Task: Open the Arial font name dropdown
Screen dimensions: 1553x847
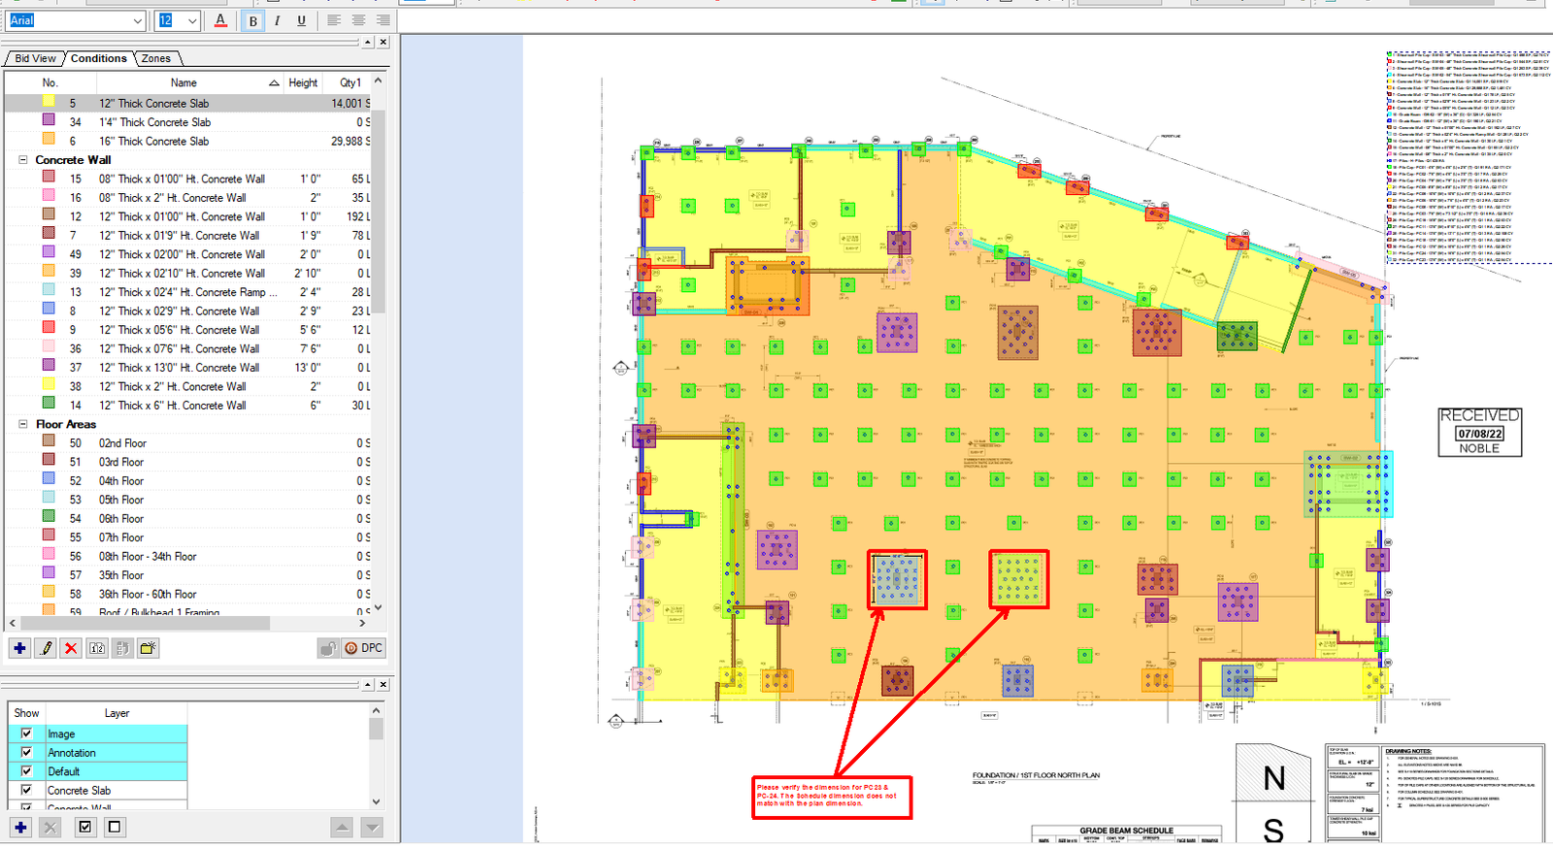Action: [137, 20]
